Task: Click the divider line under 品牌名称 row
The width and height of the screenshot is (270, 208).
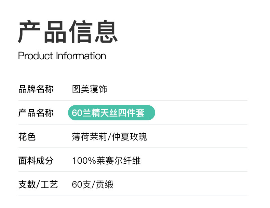Action: tap(133, 101)
